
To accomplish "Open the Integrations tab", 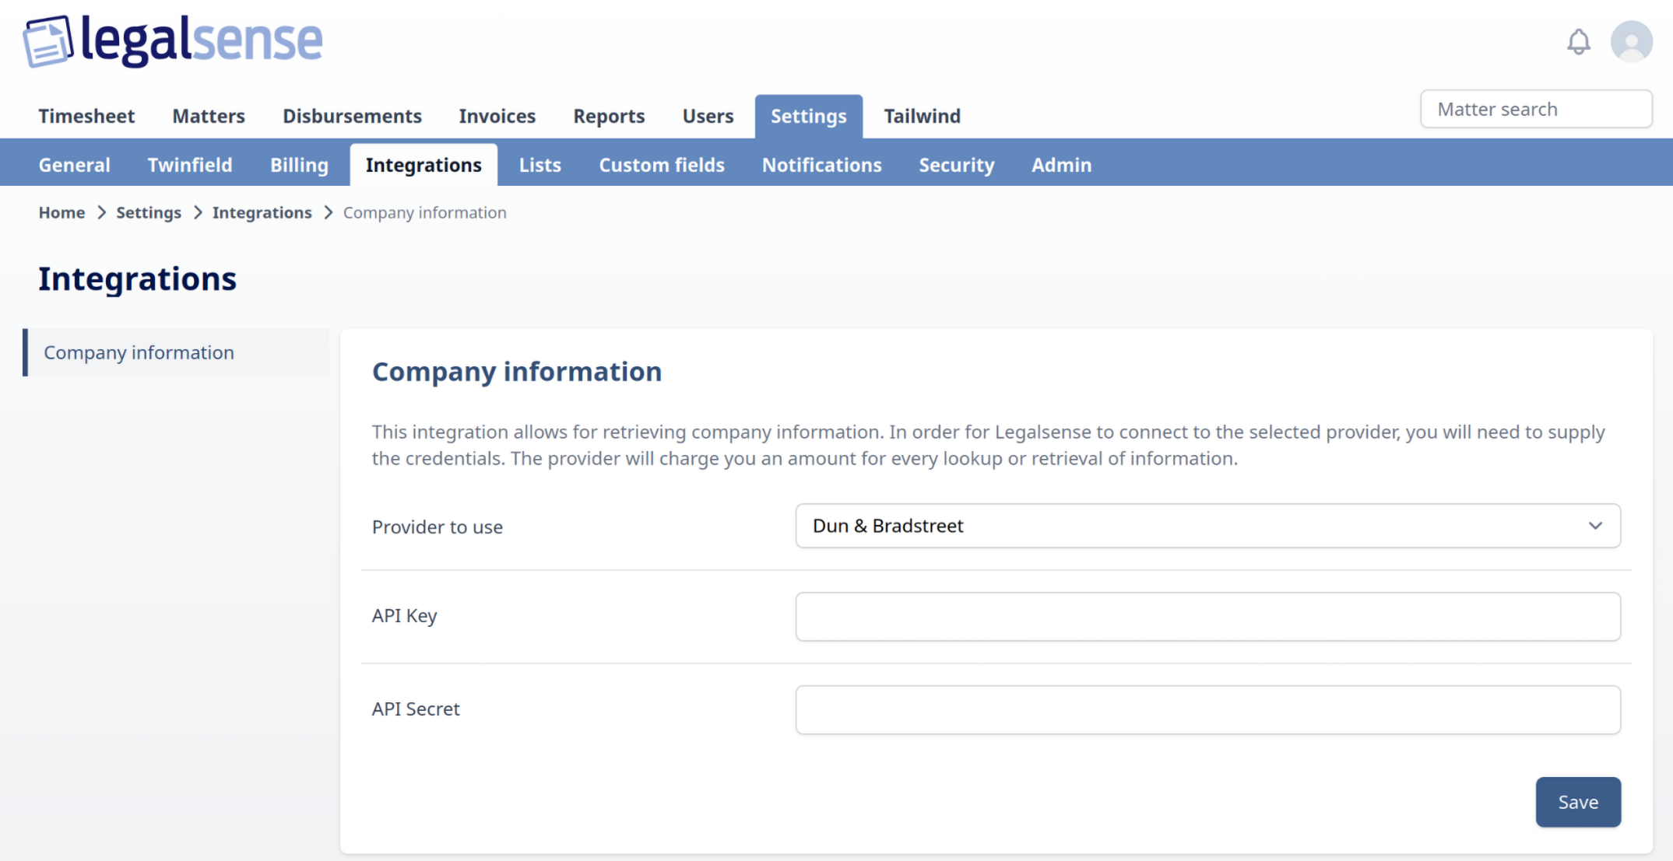I will click(424, 164).
